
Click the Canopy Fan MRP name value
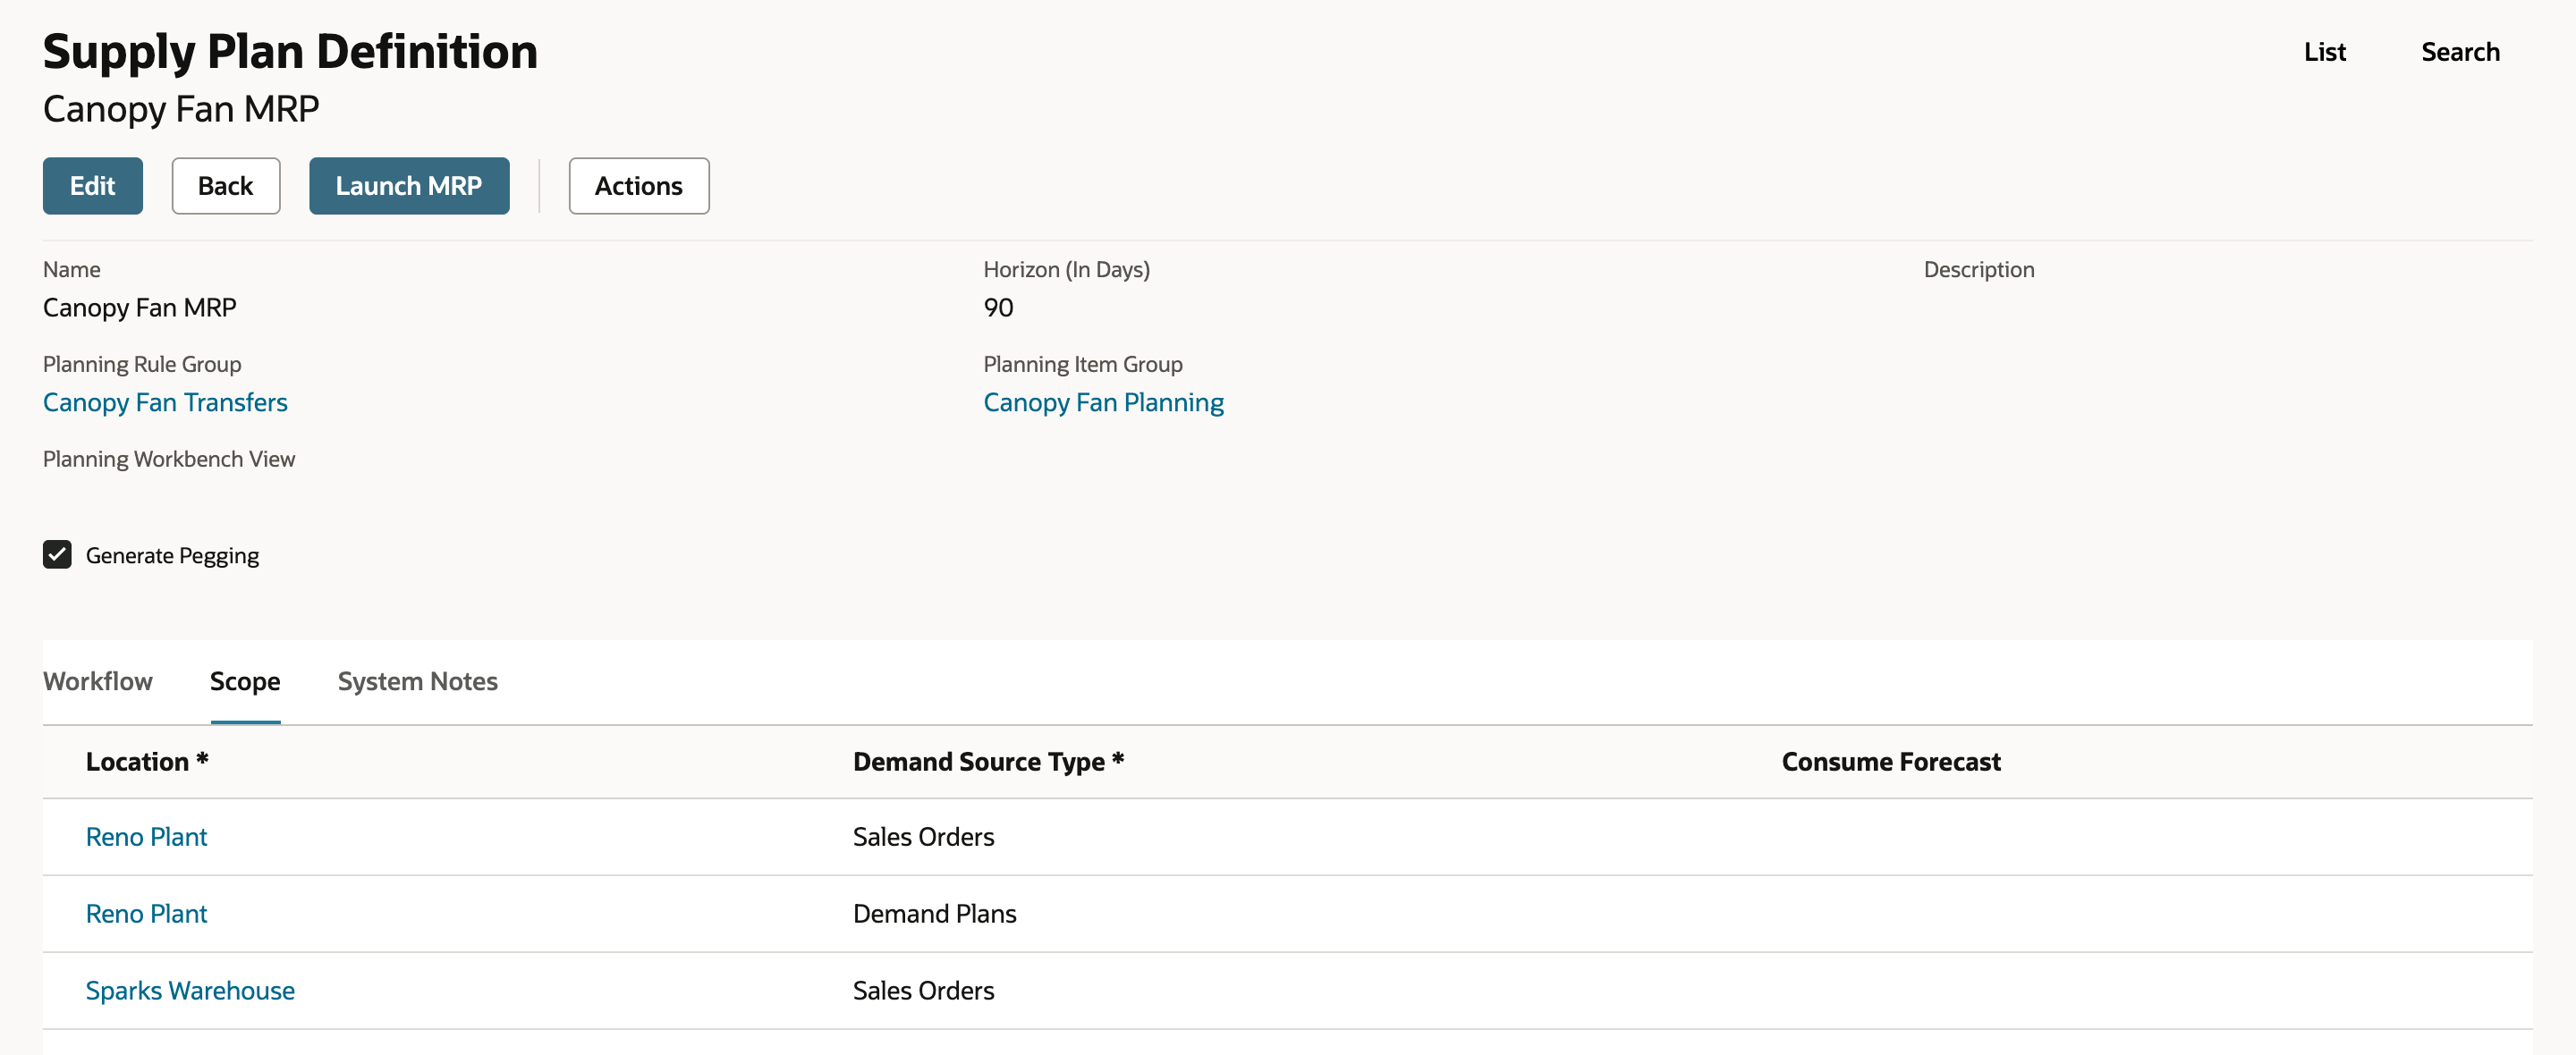pos(139,308)
